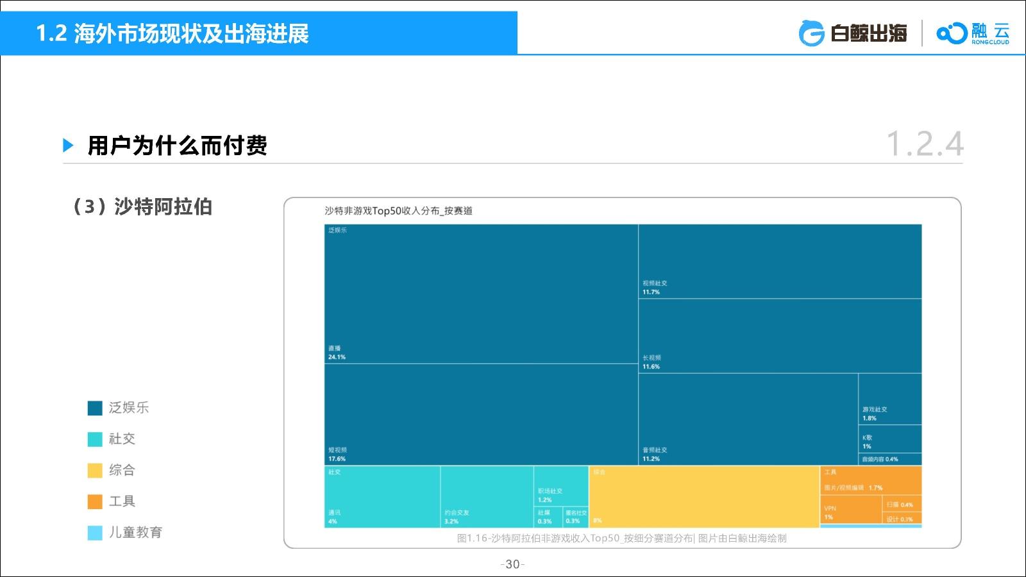
Task: Click the yellow 综合 legend swatch
Action: (95, 471)
